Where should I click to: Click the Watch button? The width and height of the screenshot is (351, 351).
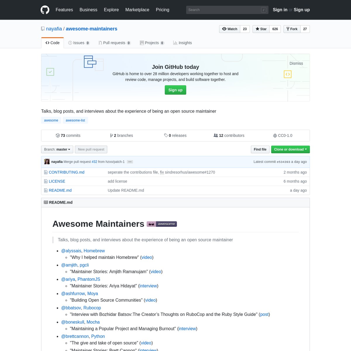pyautogui.click(x=230, y=29)
